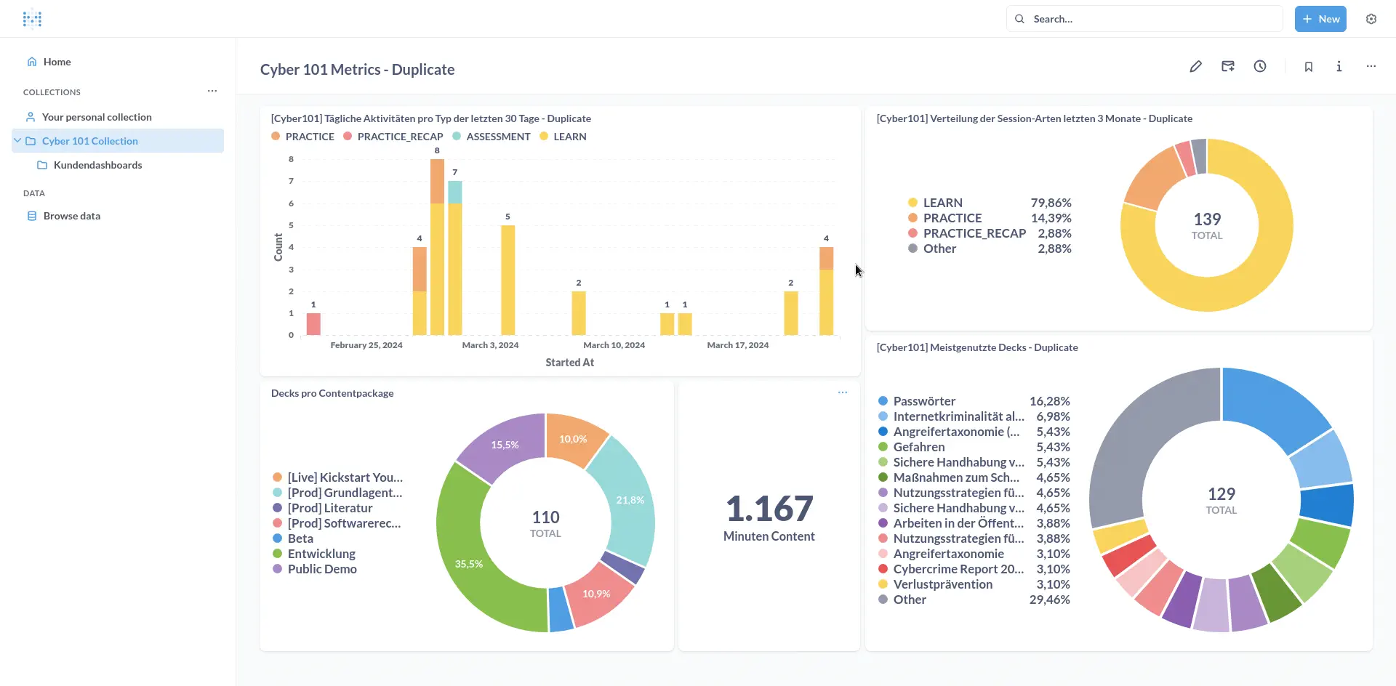The width and height of the screenshot is (1396, 686).
Task: Open the Meistgenutzte Decks card title
Action: [977, 347]
